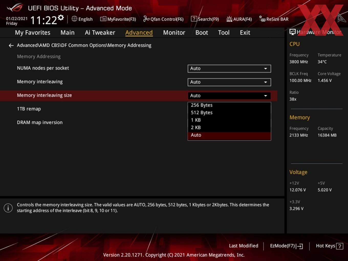This screenshot has width=348, height=261.
Task: Select Memory interleaving label
Action: pyautogui.click(x=40, y=82)
